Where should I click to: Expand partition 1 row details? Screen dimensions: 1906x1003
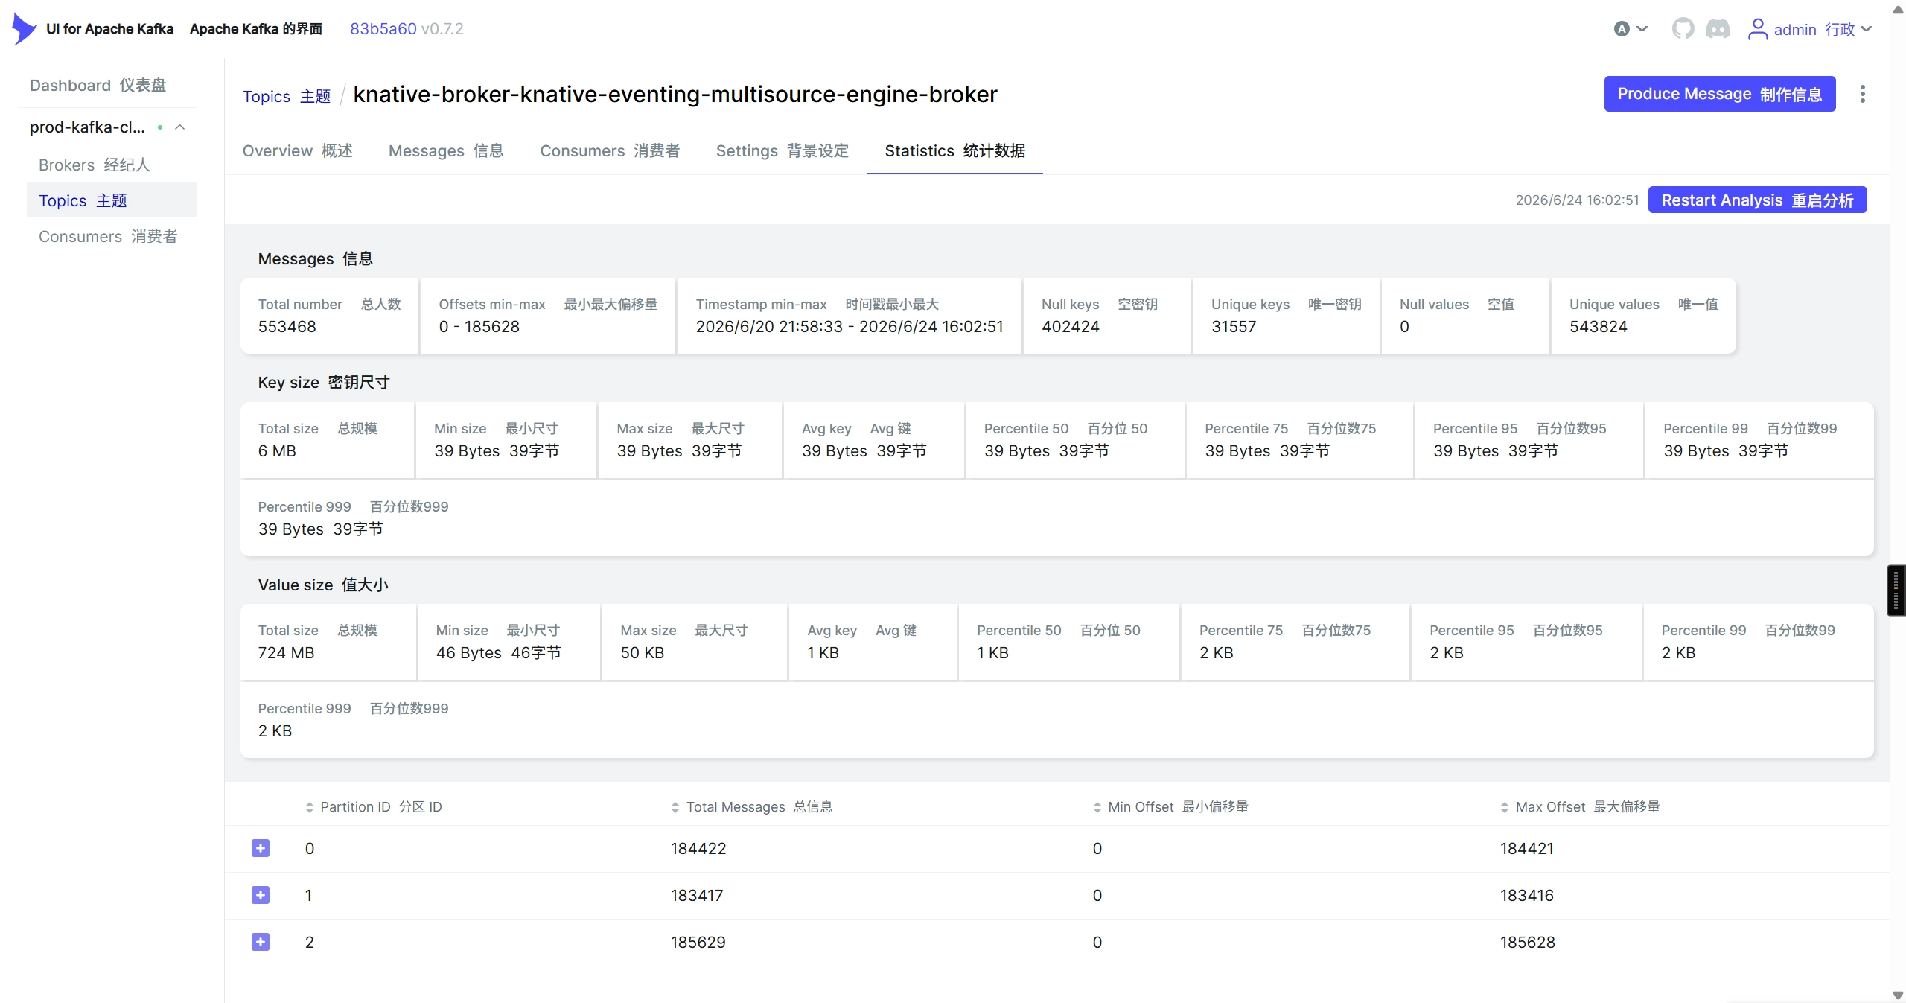click(261, 895)
